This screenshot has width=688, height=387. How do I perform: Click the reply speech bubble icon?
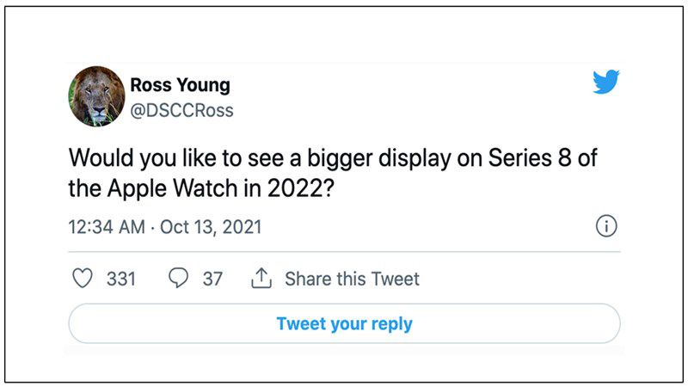[180, 279]
